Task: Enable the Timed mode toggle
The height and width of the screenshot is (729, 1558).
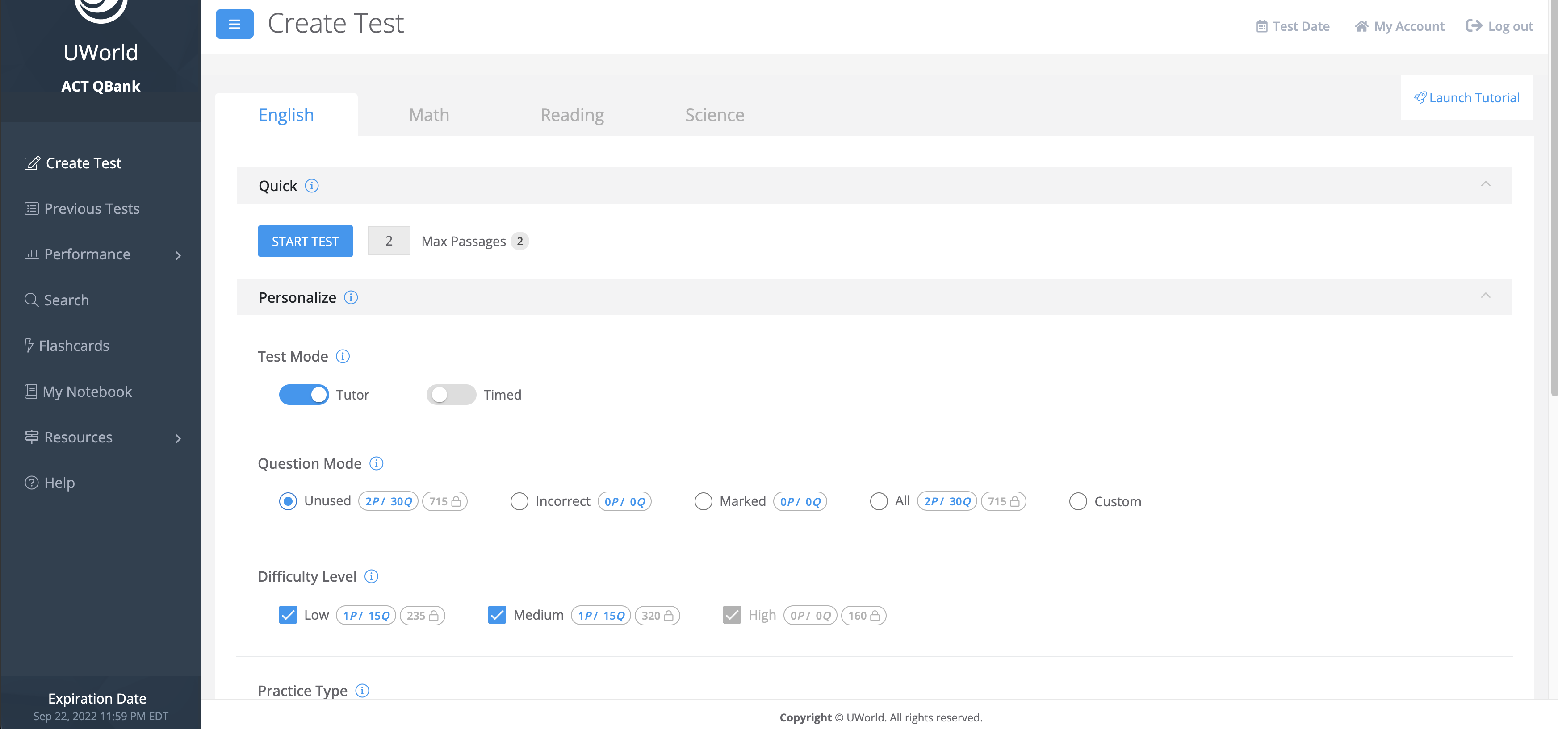Action: [451, 395]
